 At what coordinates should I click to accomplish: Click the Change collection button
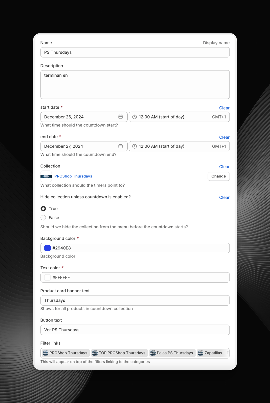click(219, 176)
